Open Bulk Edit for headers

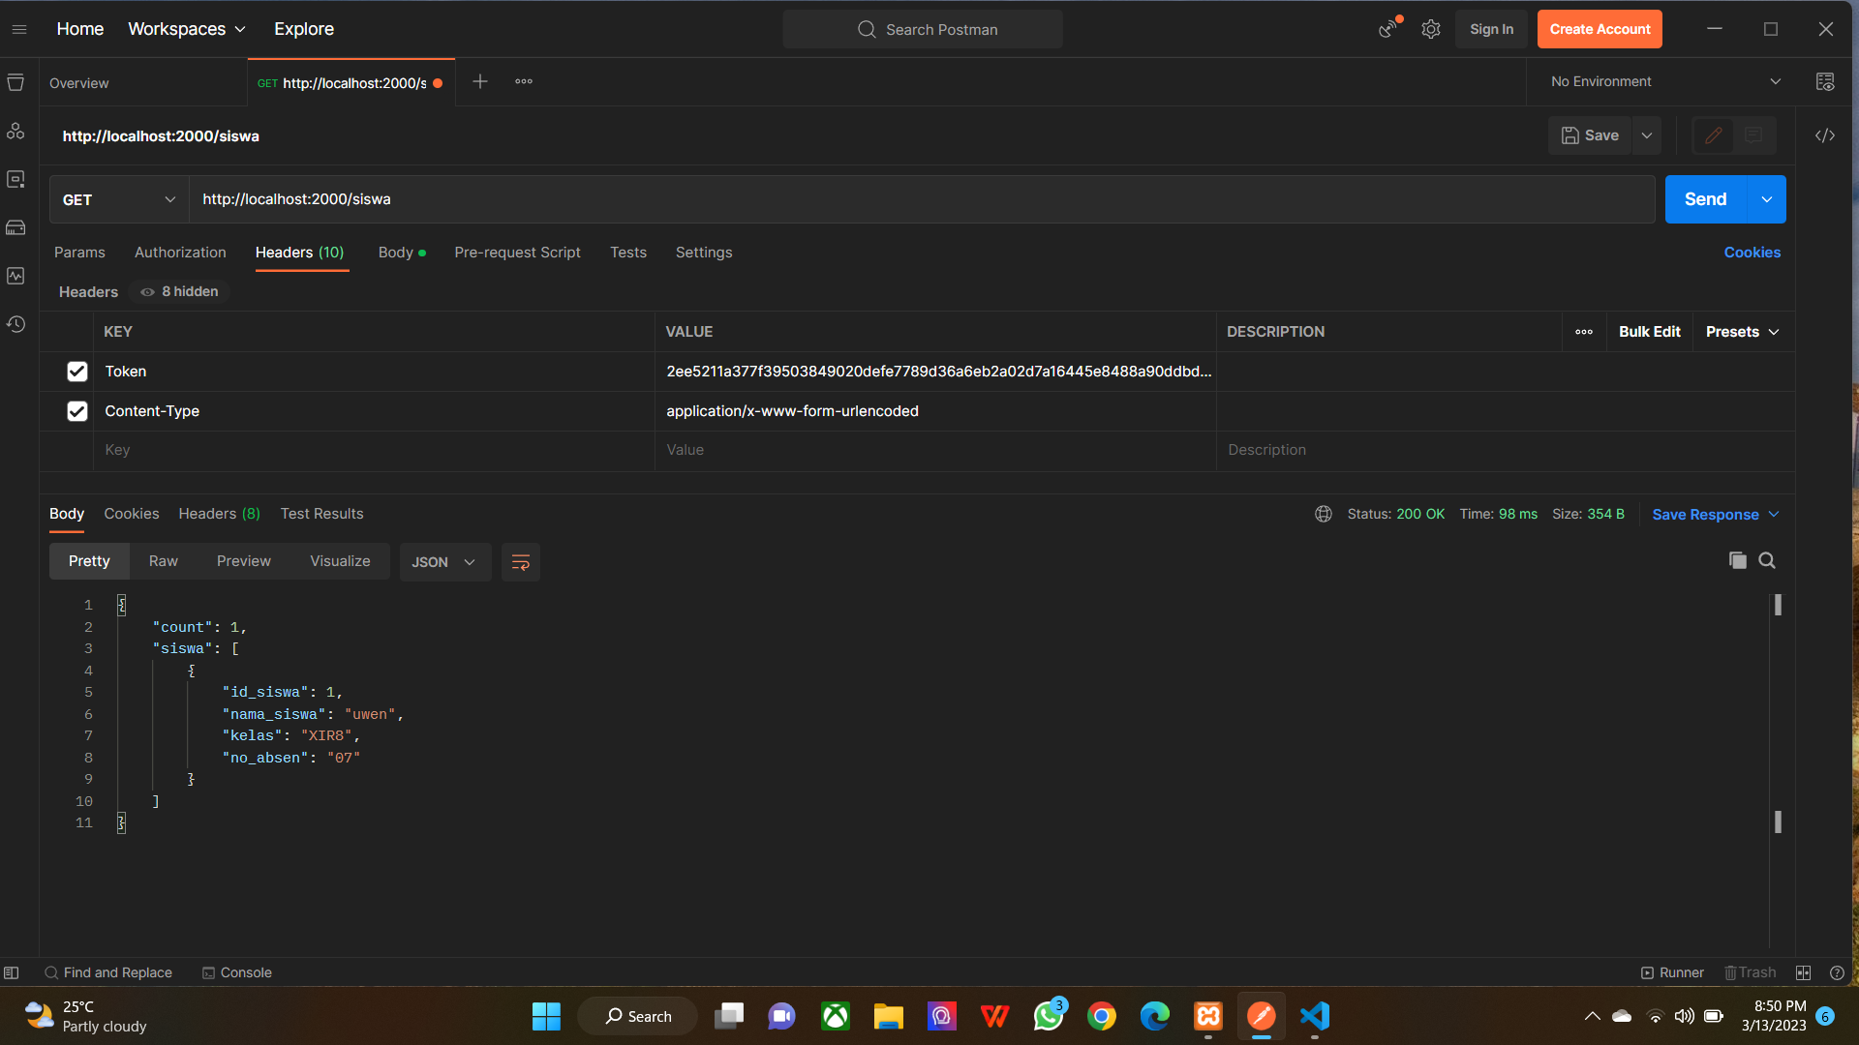click(1650, 331)
